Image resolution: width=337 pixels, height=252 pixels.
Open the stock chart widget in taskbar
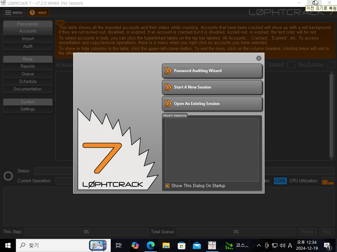(x=237, y=245)
